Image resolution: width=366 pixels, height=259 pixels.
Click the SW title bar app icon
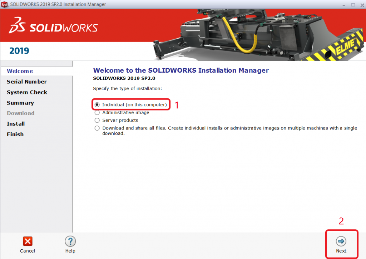pos(4,4)
